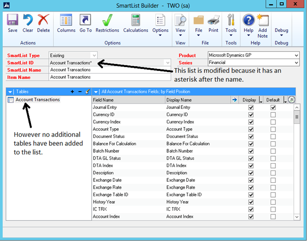Open dropdown arrow under View
The height and width of the screenshot is (241, 307).
click(x=180, y=35)
